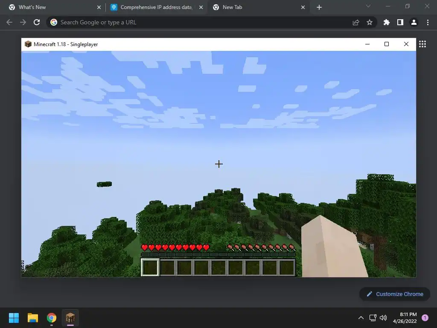Close the Minecraft 1.18 window
Image resolution: width=437 pixels, height=328 pixels.
point(406,44)
